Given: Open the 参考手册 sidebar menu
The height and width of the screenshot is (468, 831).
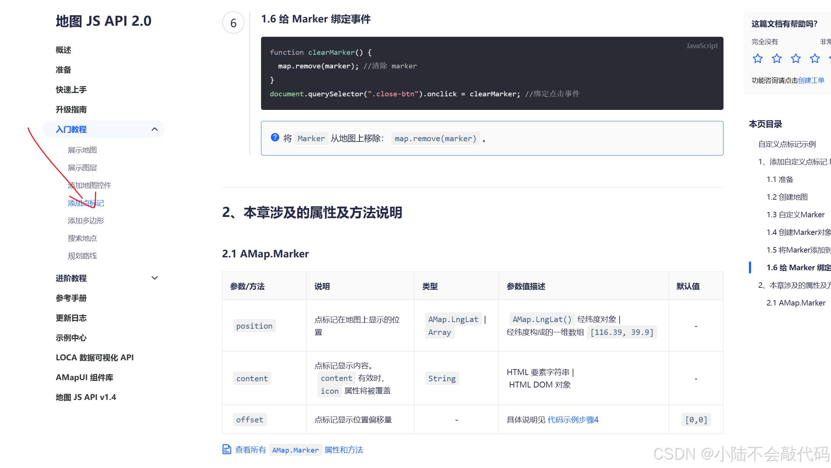Looking at the screenshot, I should click(71, 298).
